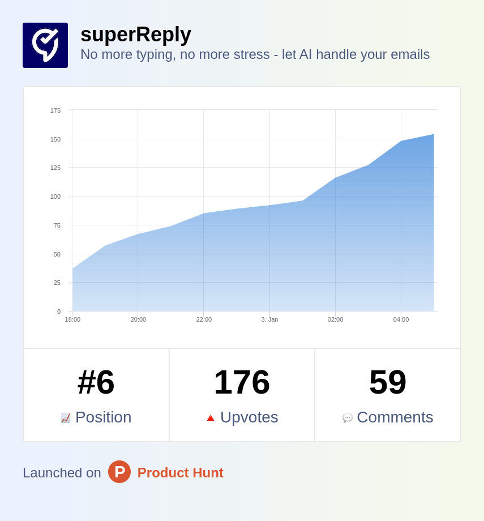The height and width of the screenshot is (521, 484).
Task: Click the 04:00 time axis label
Action: 401,319
